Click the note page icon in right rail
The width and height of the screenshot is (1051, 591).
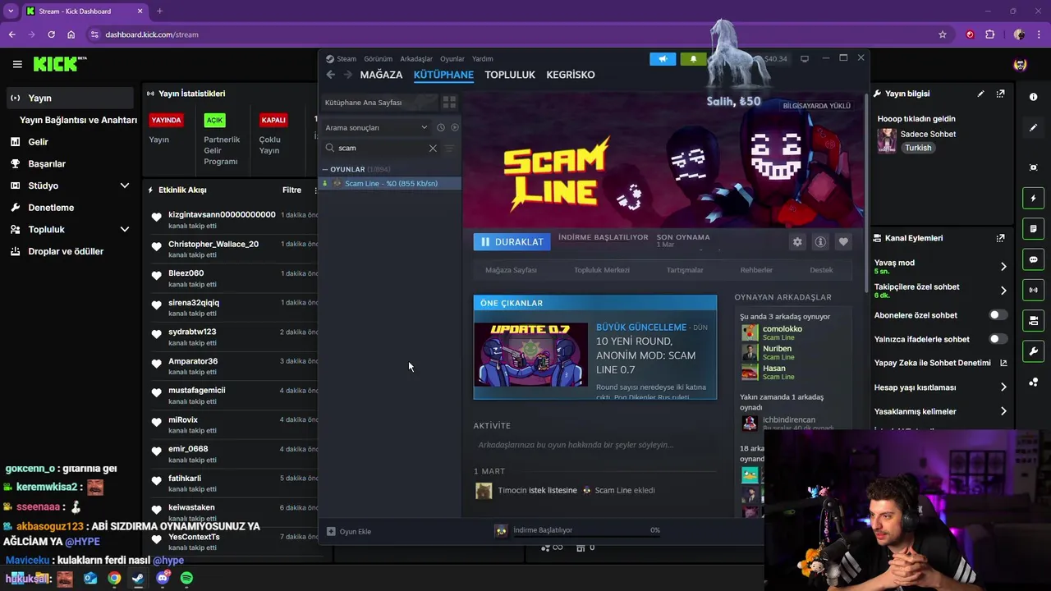pyautogui.click(x=1033, y=228)
